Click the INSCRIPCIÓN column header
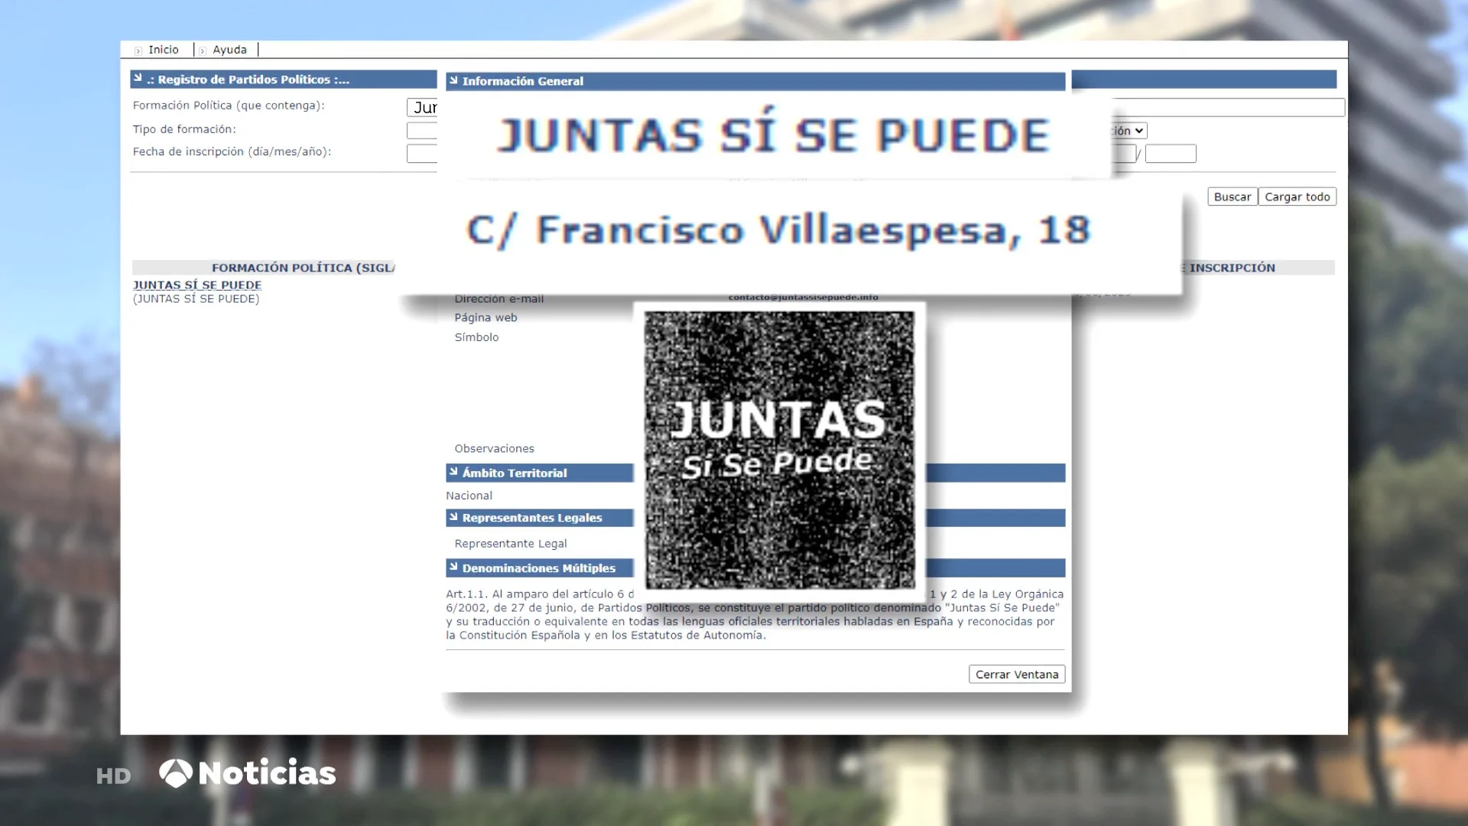1468x826 pixels. (1232, 268)
